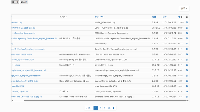Image resolution: width=200 pixels, height=112 pixels.
Task: Select original name '1125 2030.zip'
Action: click(101, 44)
